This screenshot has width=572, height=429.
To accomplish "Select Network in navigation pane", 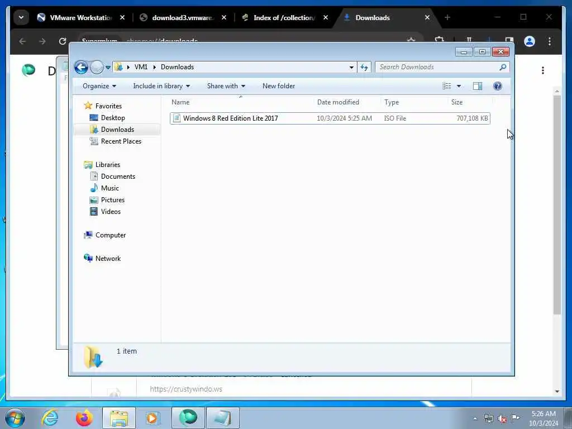I will tap(108, 258).
